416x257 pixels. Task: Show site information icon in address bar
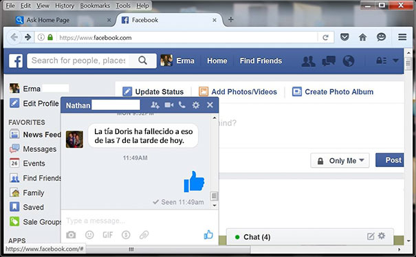click(41, 37)
